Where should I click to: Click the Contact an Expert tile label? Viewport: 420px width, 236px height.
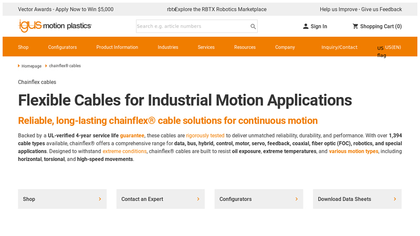[x=142, y=199]
